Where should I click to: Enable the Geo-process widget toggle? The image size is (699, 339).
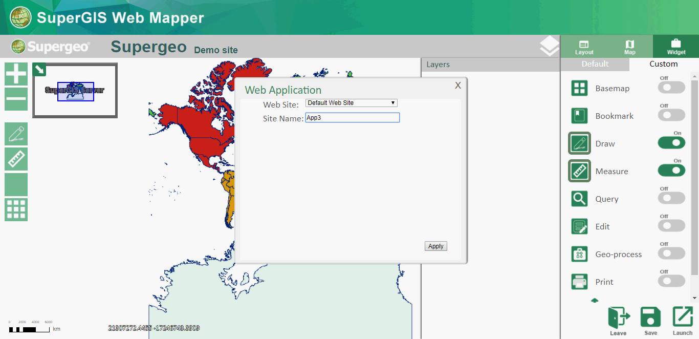(671, 253)
